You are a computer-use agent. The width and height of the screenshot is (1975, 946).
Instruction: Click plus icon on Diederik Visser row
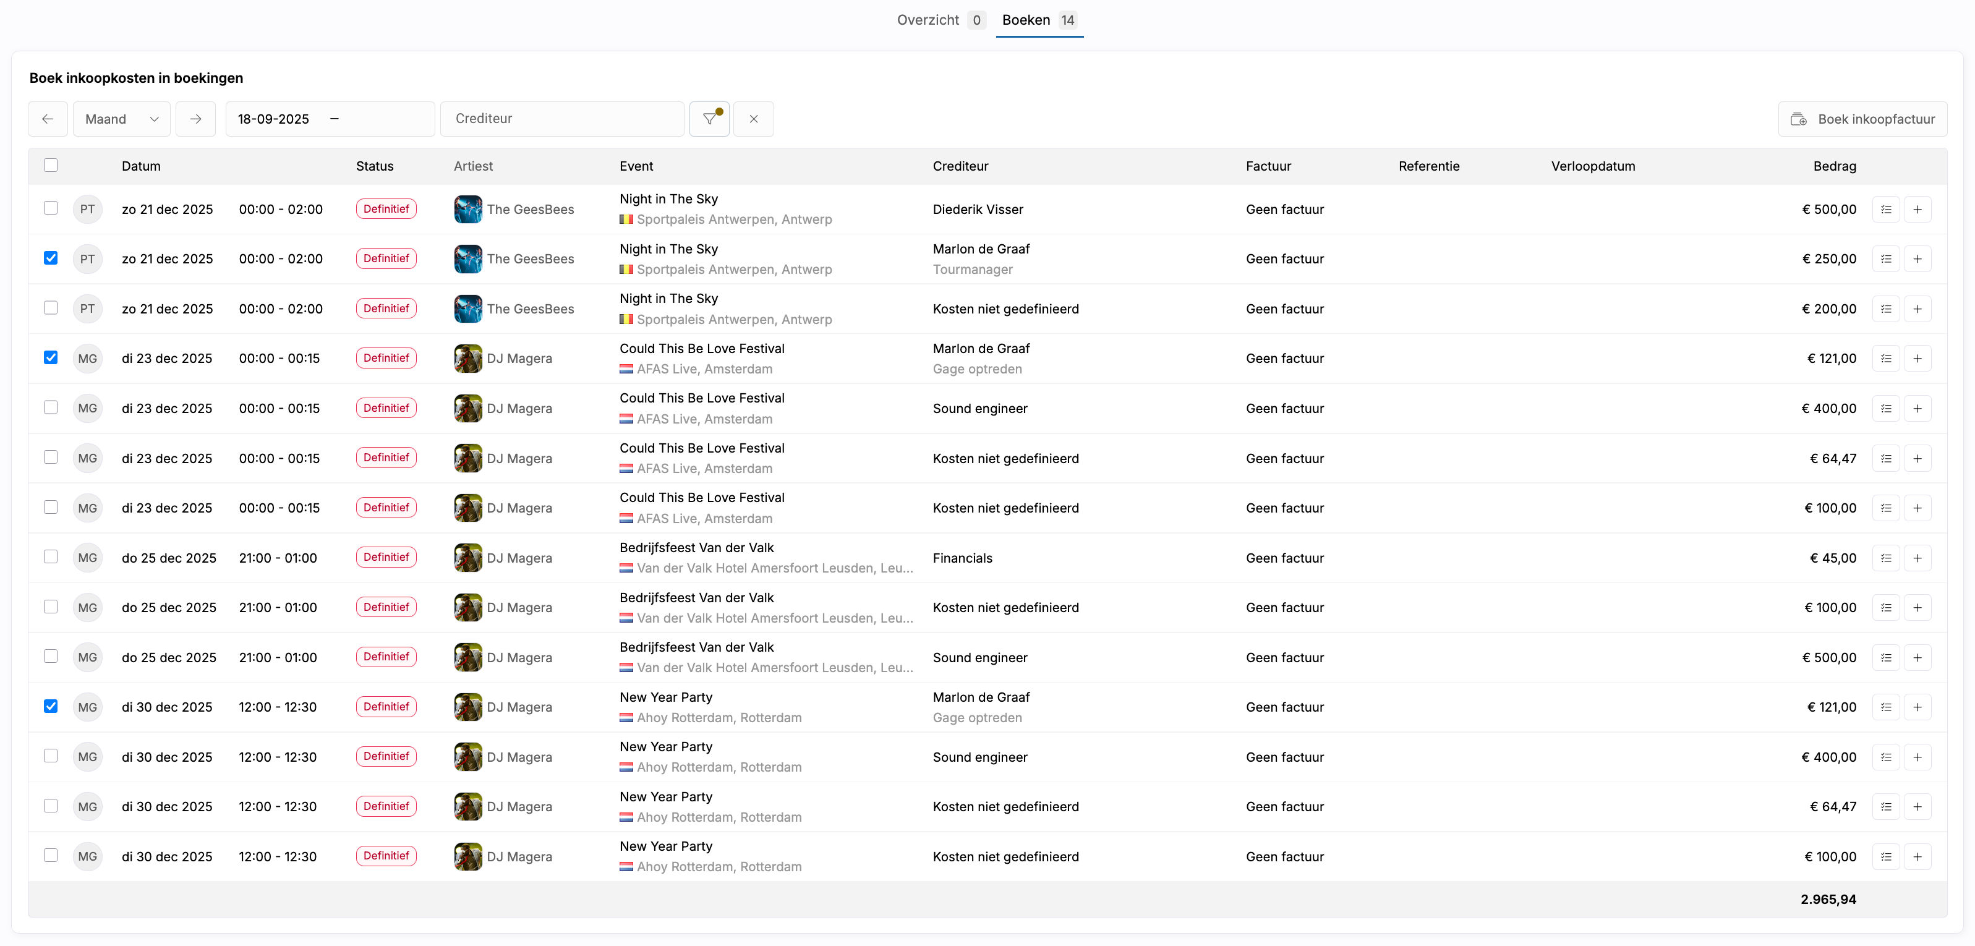1917,209
